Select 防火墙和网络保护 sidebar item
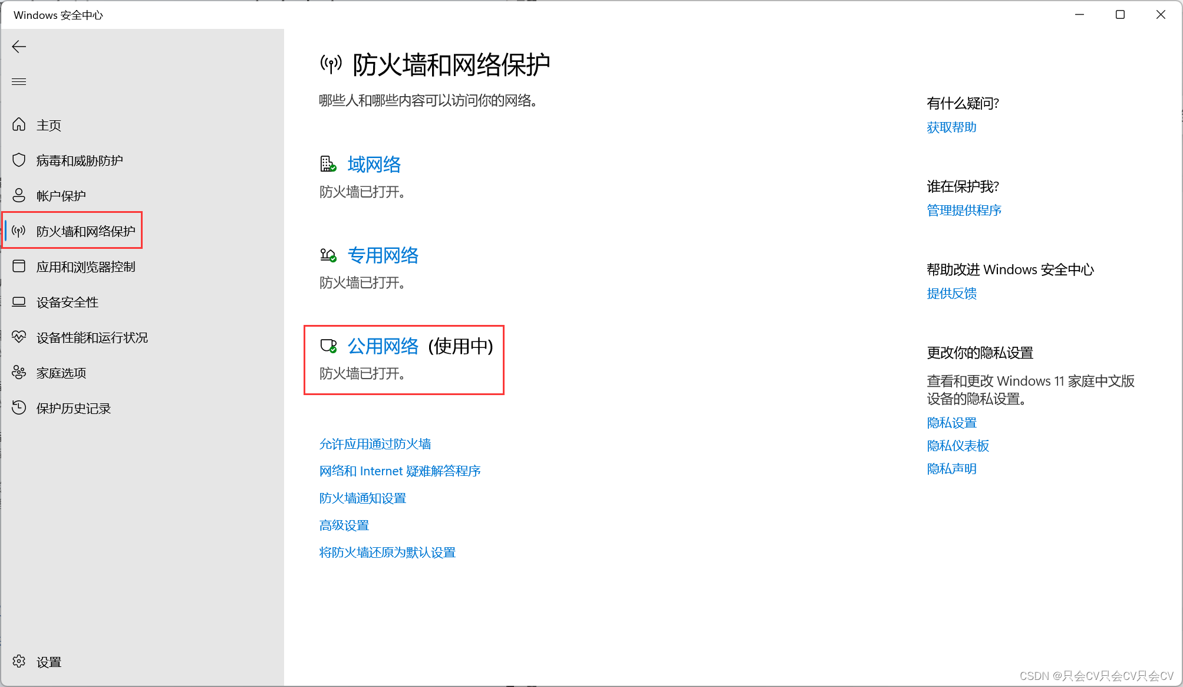1183x687 pixels. point(85,231)
